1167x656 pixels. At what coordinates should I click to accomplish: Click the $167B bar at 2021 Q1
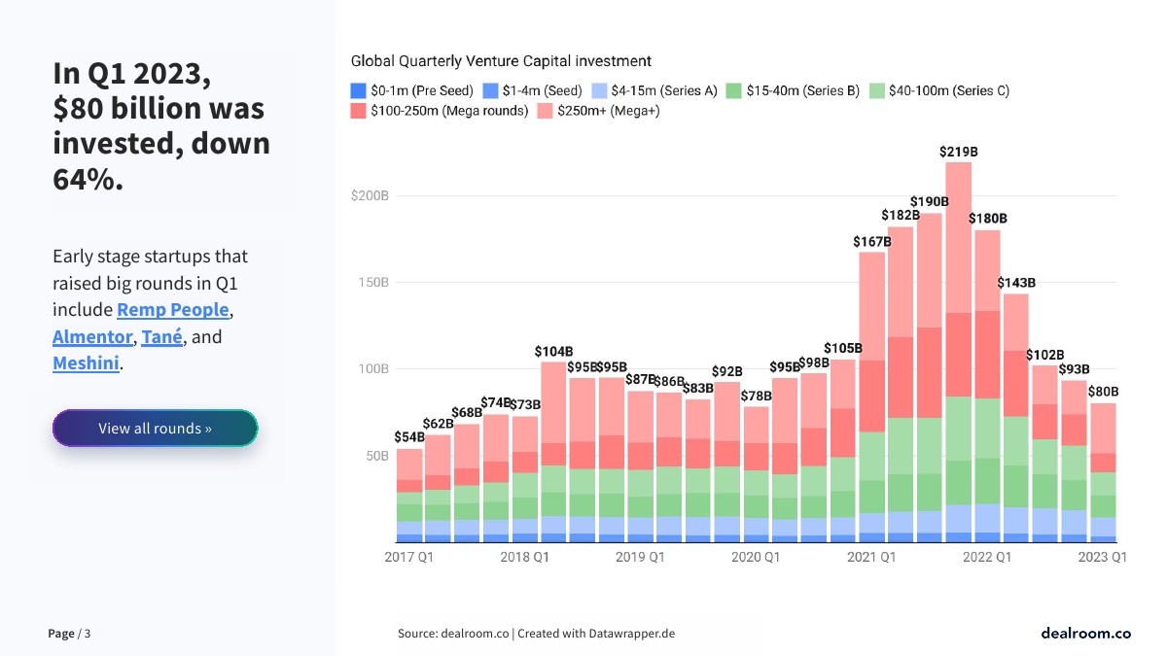871,389
